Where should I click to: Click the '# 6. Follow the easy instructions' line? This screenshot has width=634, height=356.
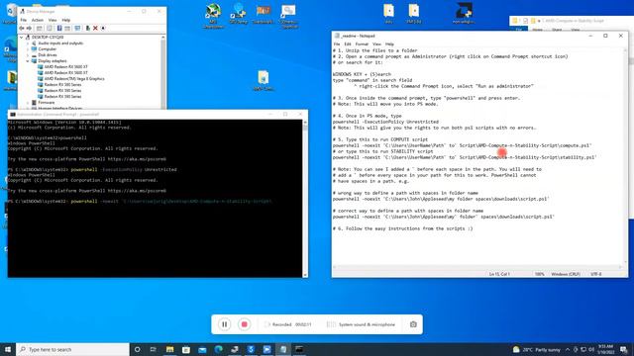pos(403,228)
